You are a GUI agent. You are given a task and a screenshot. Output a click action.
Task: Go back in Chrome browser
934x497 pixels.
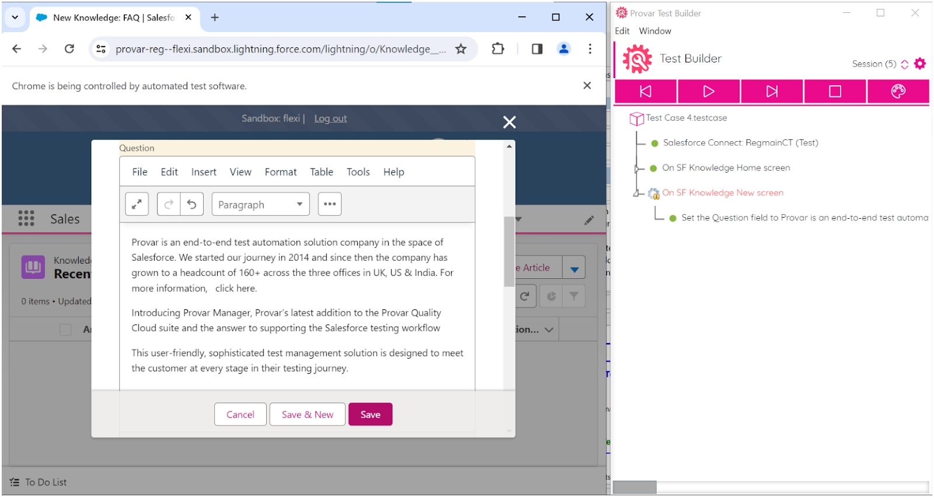(16, 49)
